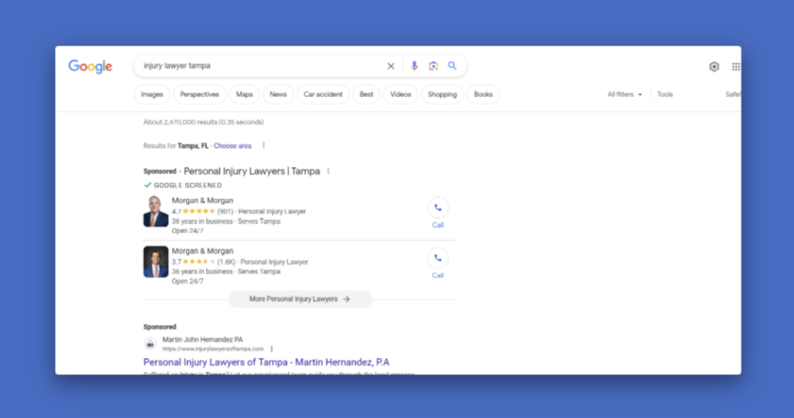Screen dimensions: 794x418
Task: Clear the search box with X icon
Action: (391, 67)
